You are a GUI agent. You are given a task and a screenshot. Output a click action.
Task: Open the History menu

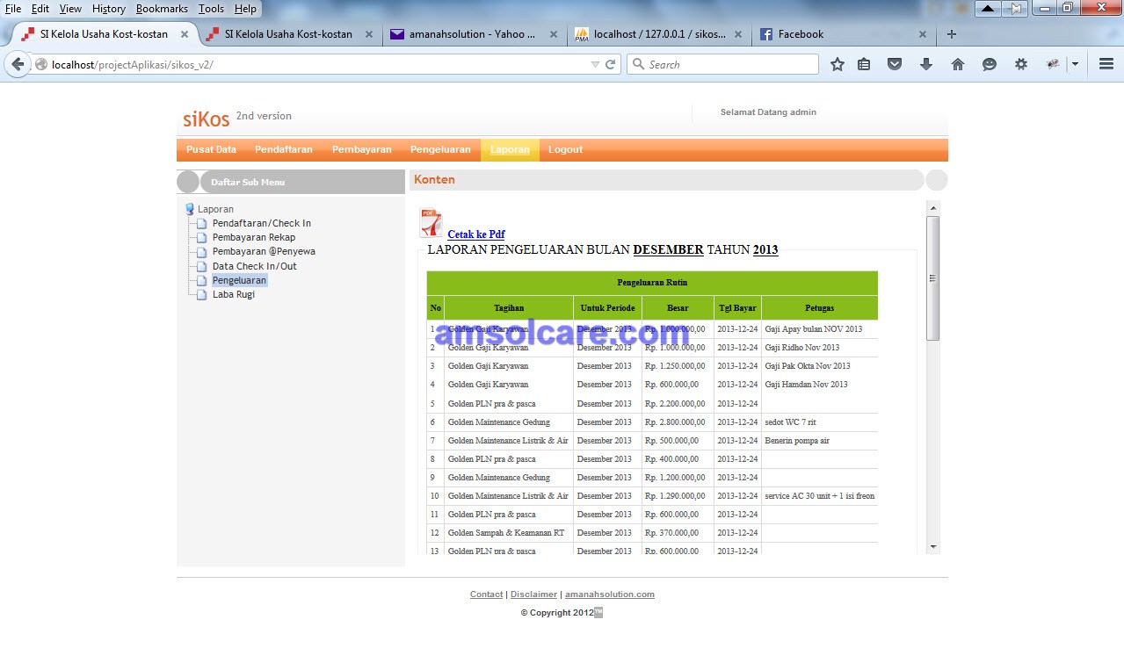(x=109, y=9)
